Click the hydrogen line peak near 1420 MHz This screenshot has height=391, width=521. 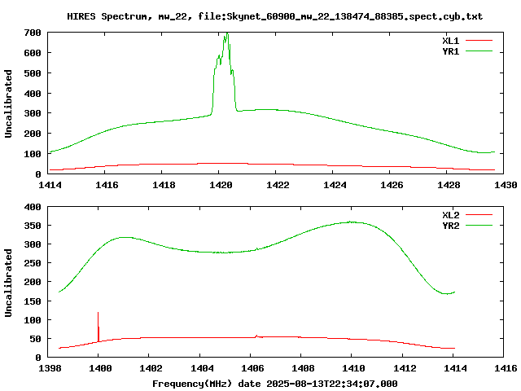pyautogui.click(x=227, y=34)
